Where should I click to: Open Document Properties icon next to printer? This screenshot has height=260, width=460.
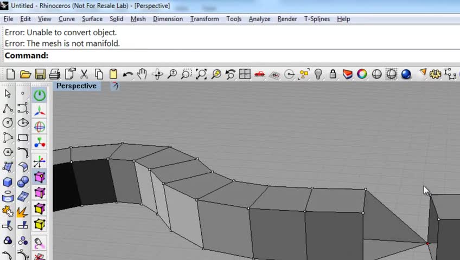pyautogui.click(x=70, y=74)
